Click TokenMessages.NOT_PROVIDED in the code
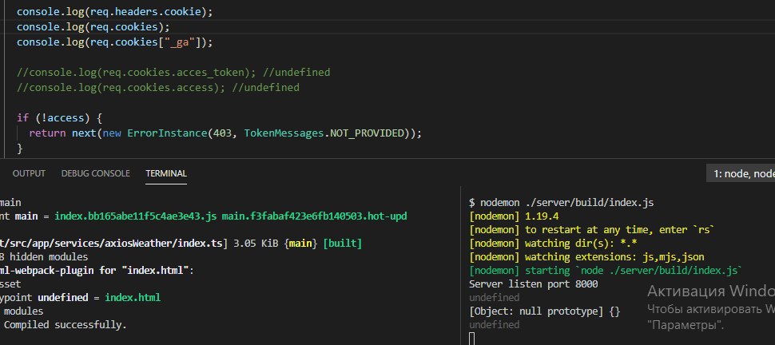775x345 pixels. tap(324, 133)
